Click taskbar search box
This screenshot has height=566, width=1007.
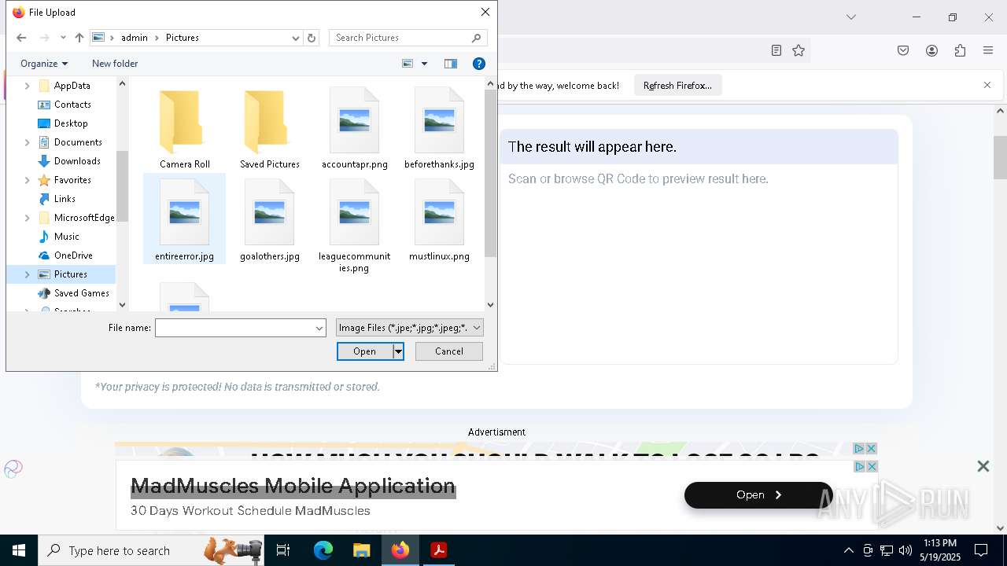pos(149,550)
